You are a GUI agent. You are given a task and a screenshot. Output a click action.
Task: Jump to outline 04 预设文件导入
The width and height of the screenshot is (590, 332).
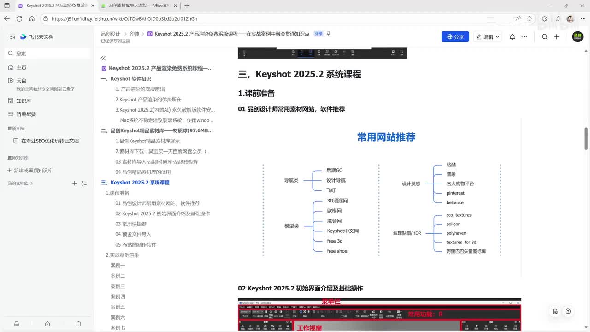pos(133,234)
